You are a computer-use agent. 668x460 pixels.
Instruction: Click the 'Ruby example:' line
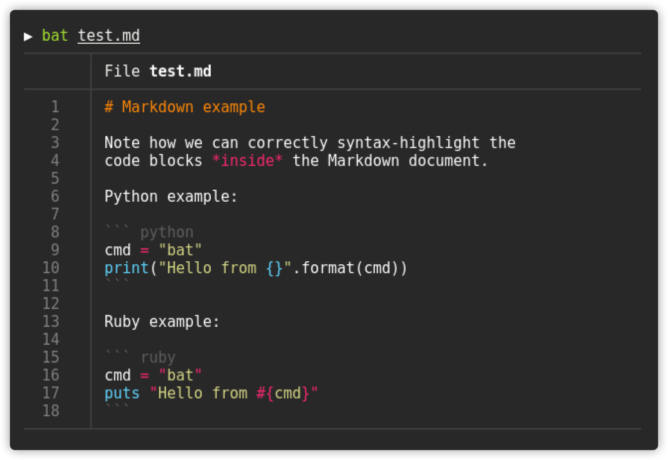pos(162,321)
